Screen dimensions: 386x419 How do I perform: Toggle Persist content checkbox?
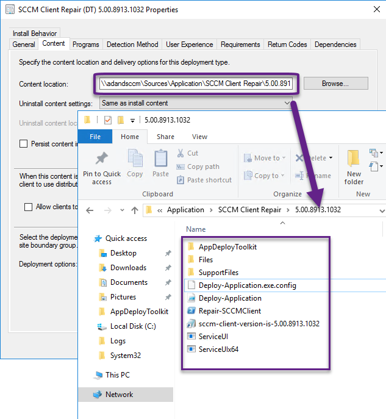[24, 144]
